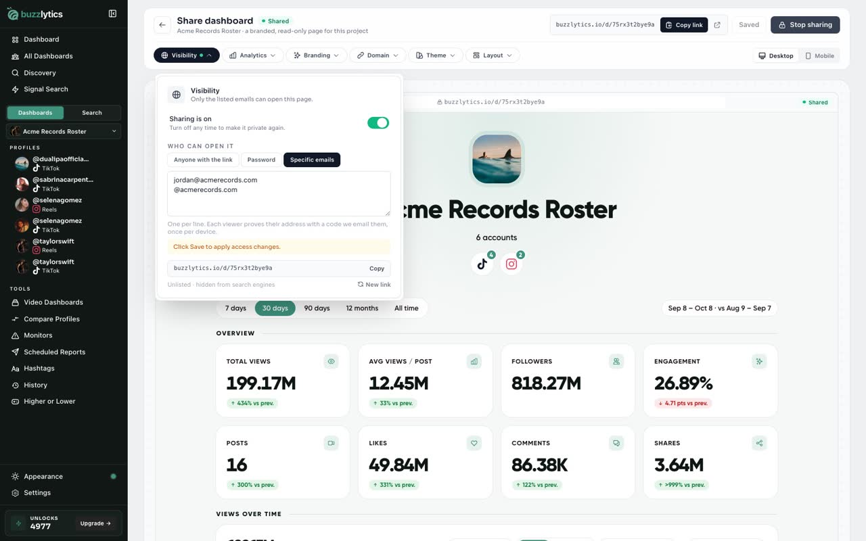Click the heart icon on Likes card

[x=474, y=444]
